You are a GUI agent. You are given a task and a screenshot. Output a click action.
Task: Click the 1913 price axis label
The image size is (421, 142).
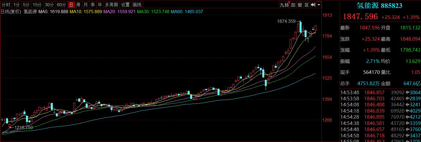(327, 15)
